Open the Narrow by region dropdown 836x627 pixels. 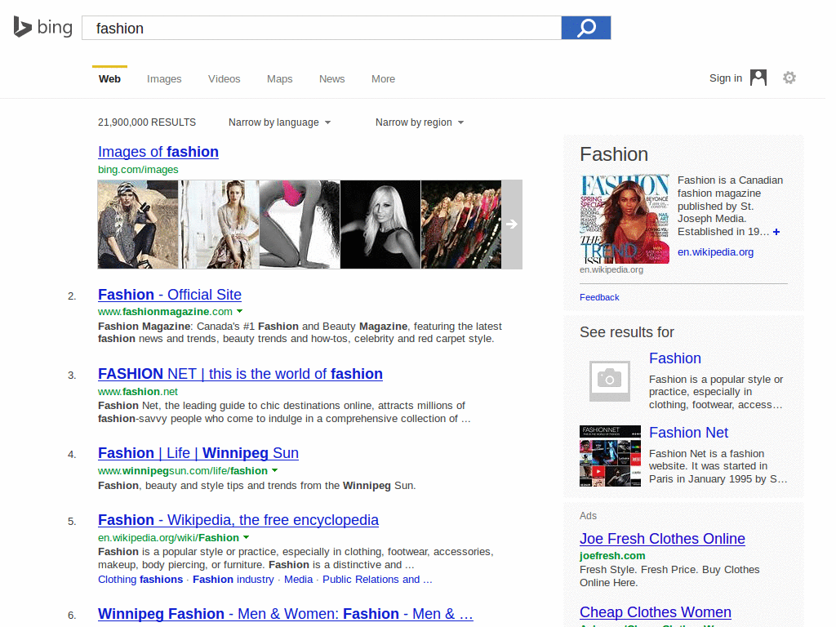pos(419,122)
